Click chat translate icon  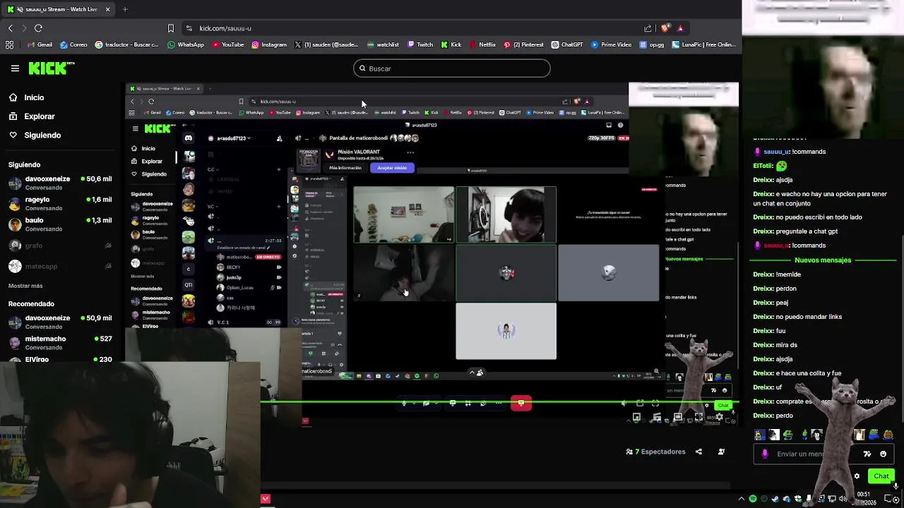click(x=867, y=454)
